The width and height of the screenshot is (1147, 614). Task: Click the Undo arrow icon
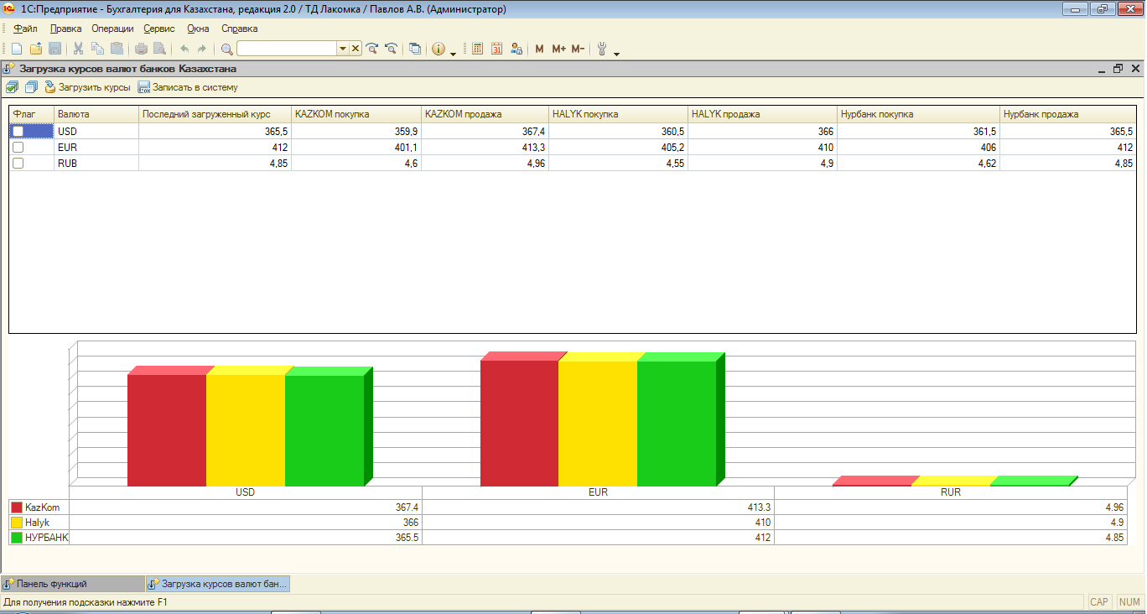pos(184,49)
